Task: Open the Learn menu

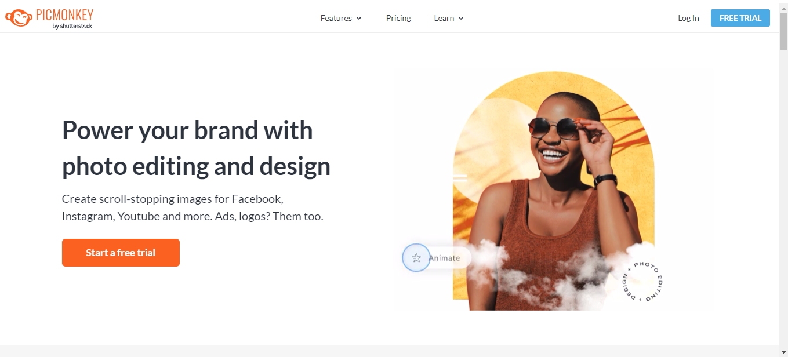Action: [x=449, y=18]
